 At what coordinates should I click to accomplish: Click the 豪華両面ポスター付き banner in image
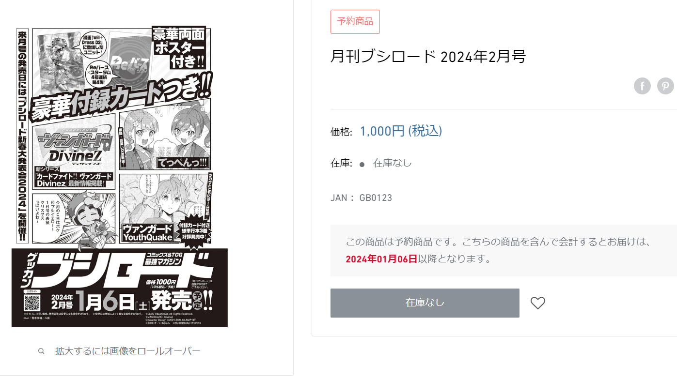point(181,48)
